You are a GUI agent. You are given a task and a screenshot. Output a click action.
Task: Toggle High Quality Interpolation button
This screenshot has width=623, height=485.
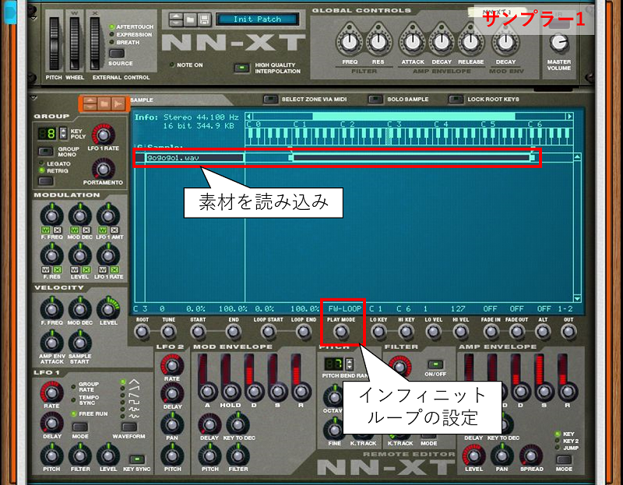pos(241,68)
